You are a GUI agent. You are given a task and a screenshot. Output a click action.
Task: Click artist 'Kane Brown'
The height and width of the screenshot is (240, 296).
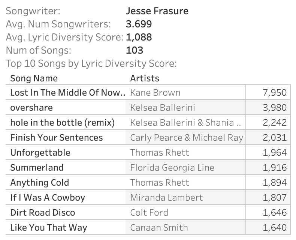click(x=155, y=93)
